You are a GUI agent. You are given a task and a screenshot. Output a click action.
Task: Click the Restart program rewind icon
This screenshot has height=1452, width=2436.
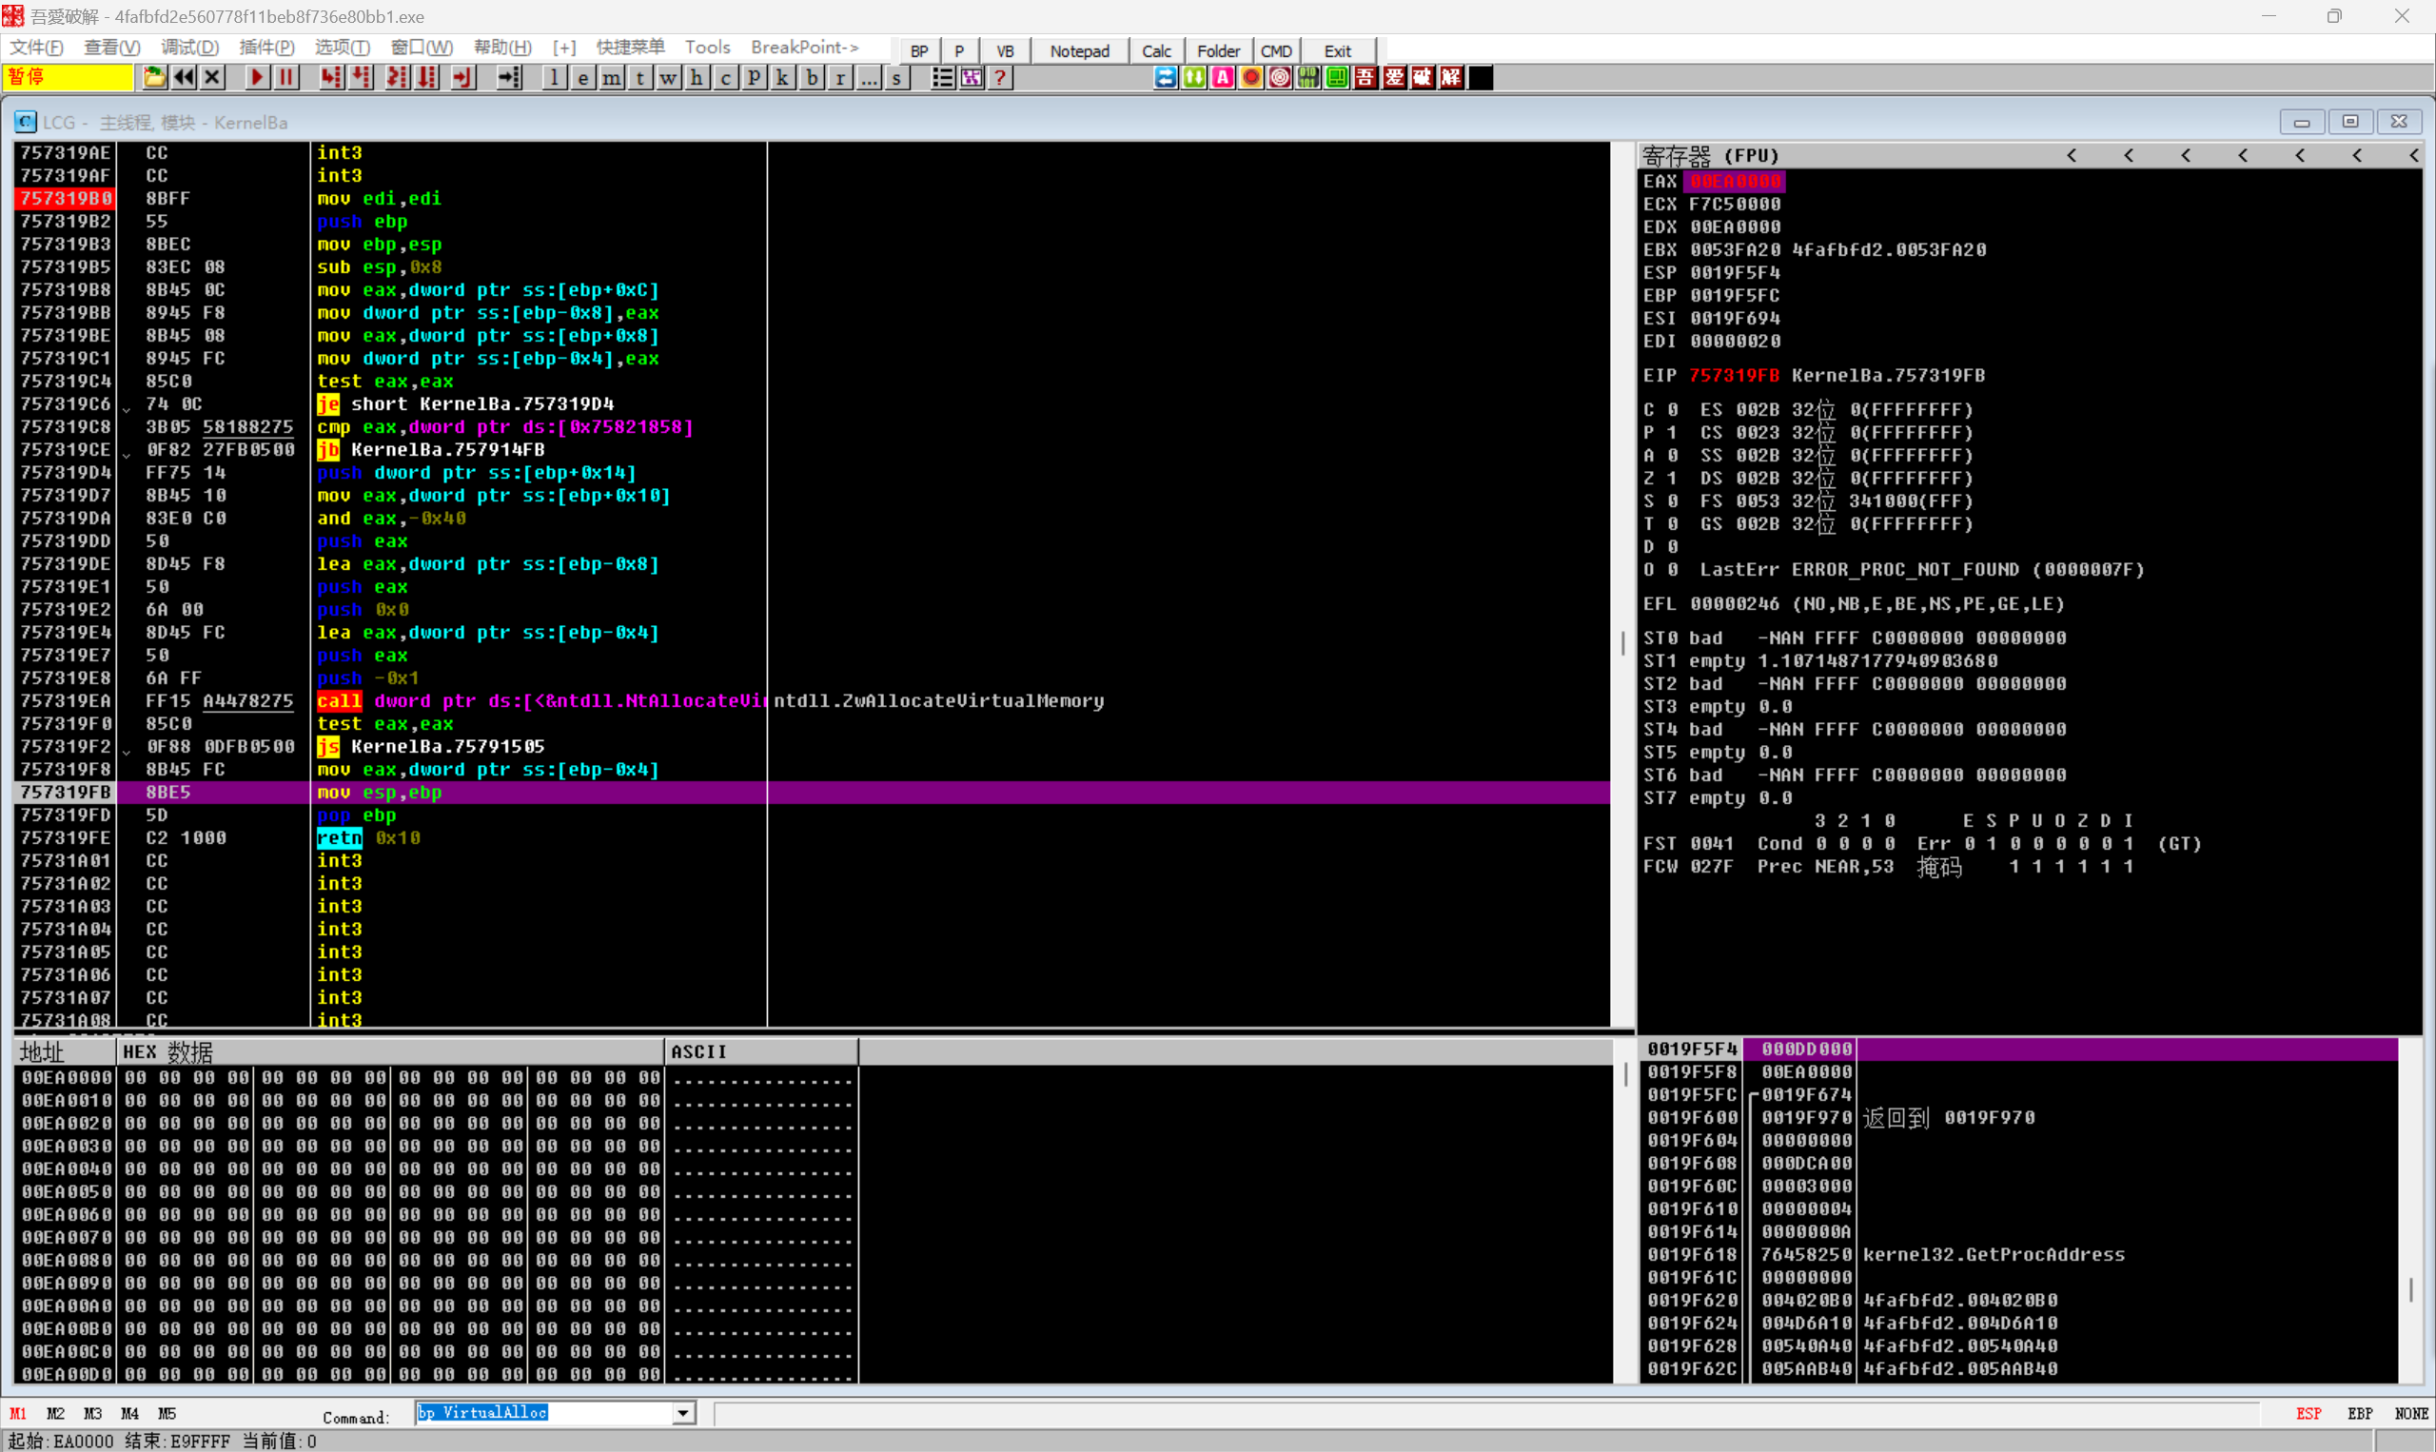point(183,77)
